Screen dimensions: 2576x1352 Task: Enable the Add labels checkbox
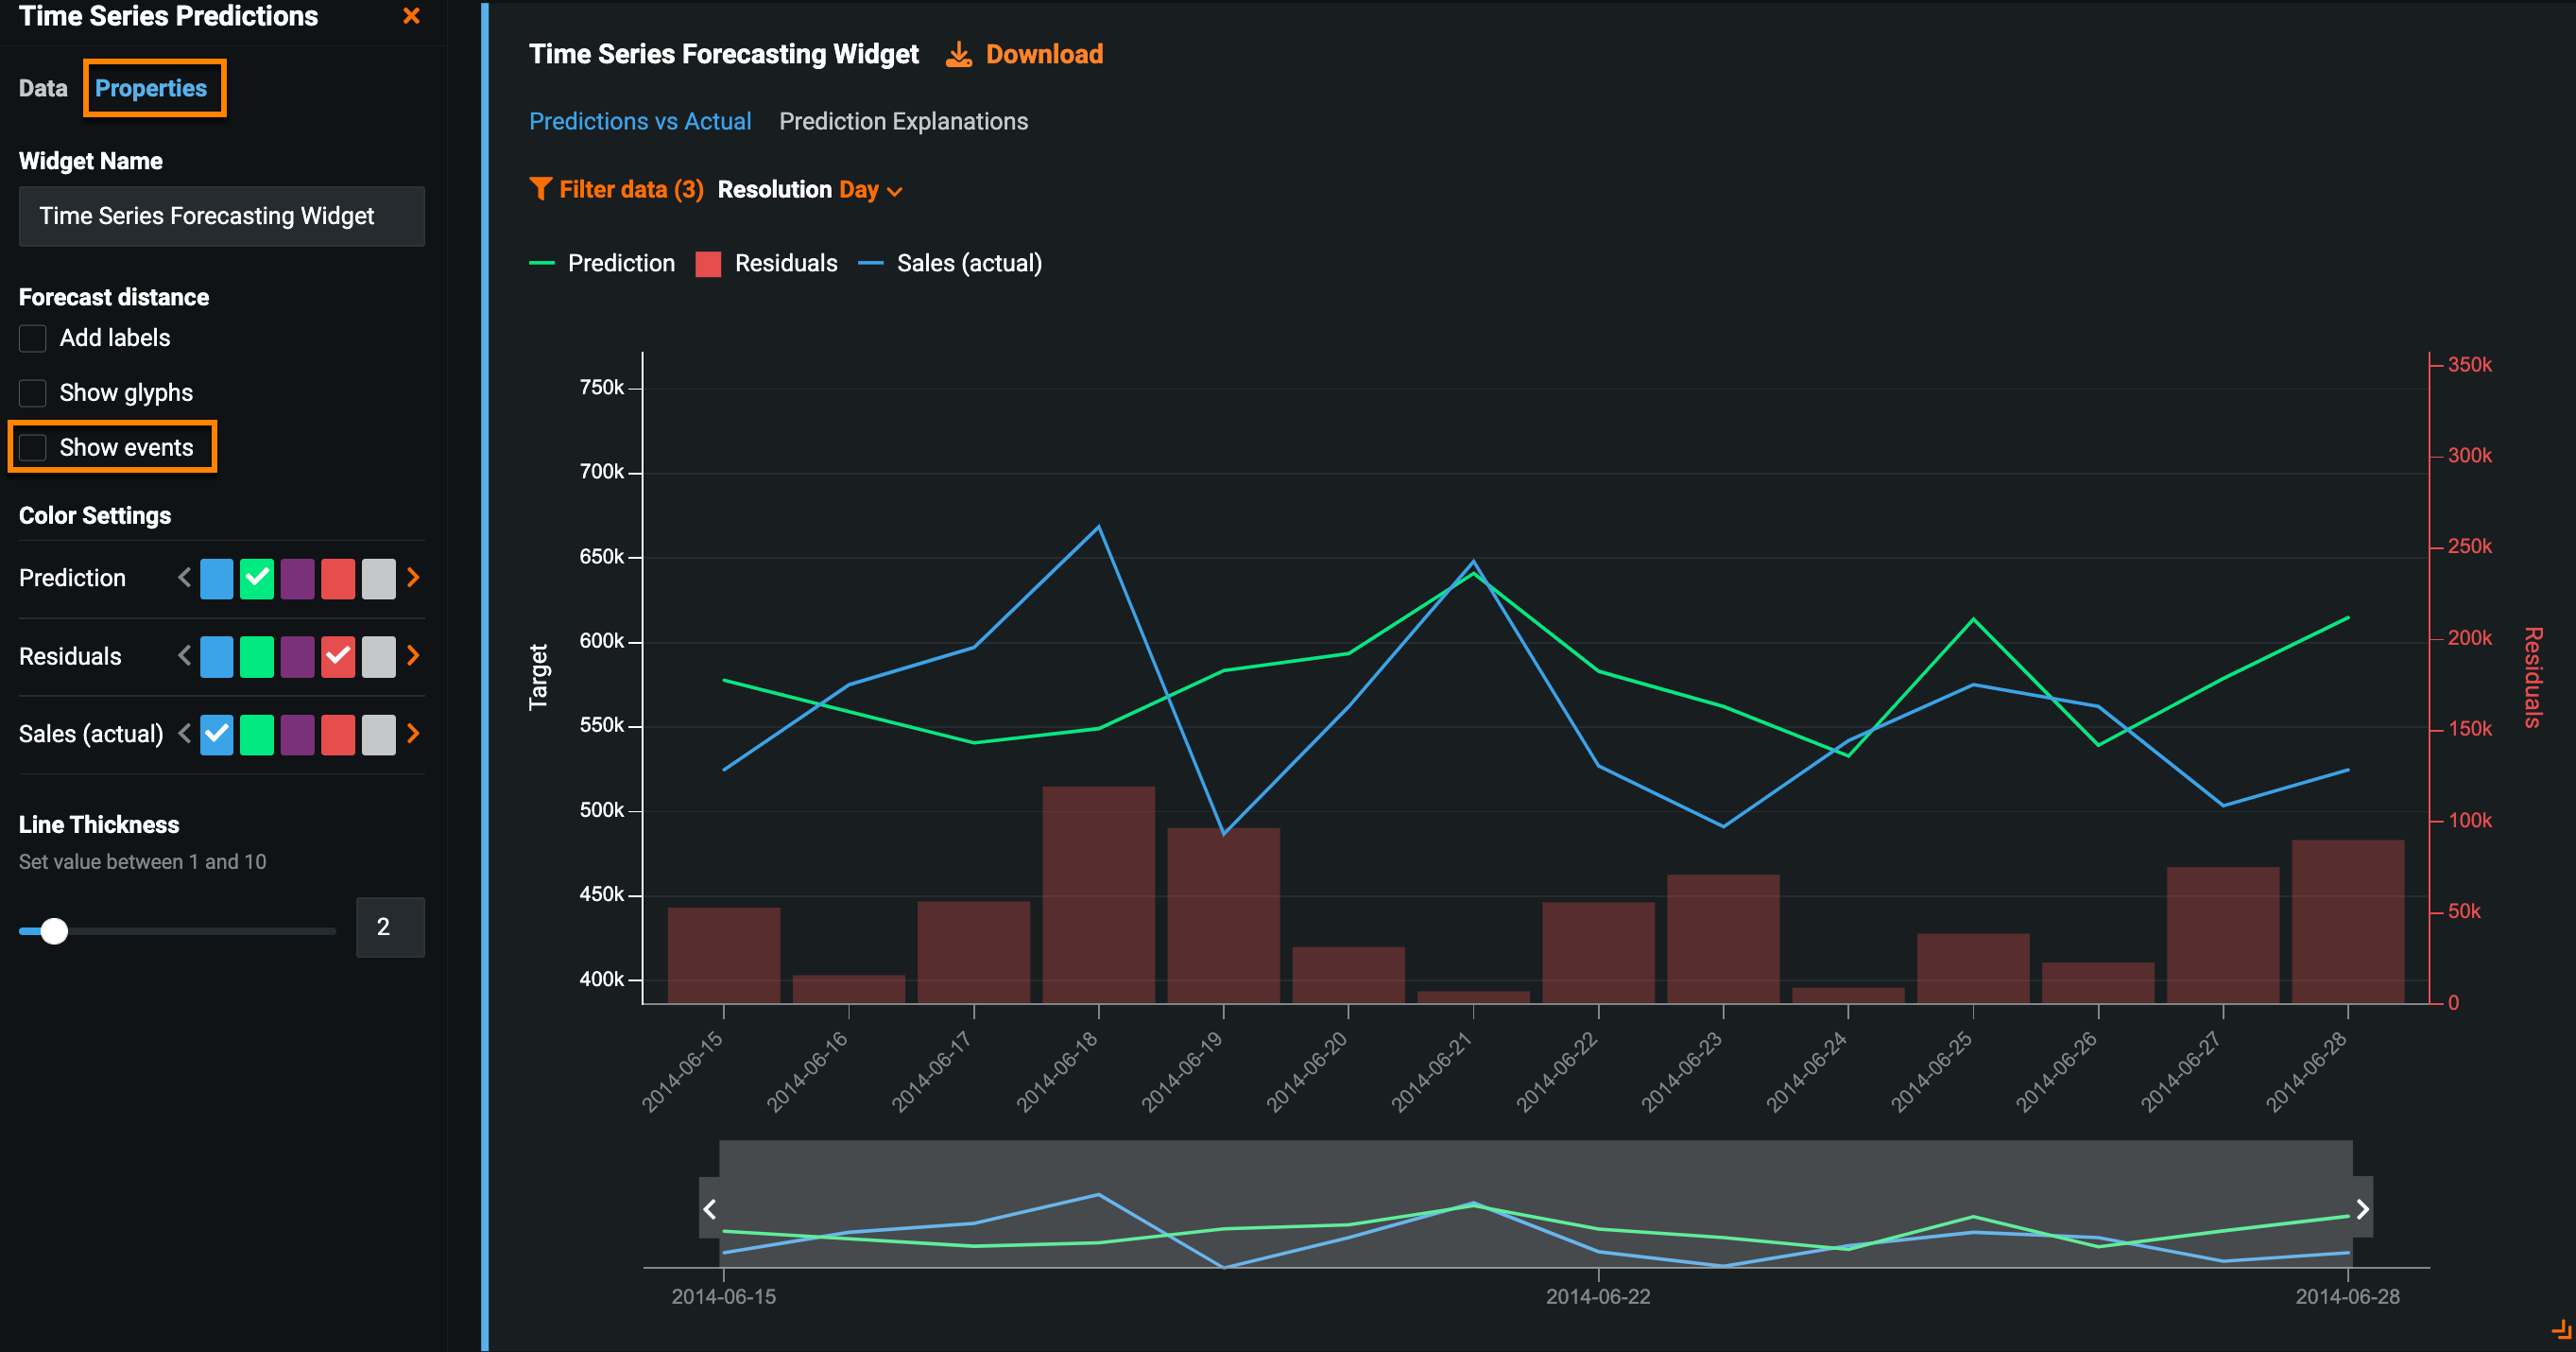click(x=33, y=338)
